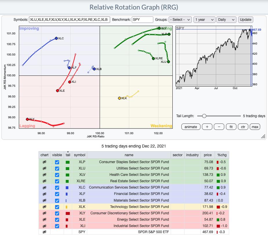This screenshot has height=236, width=268.
Task: Click the XLRE point on the RRG
Action: tap(153, 58)
